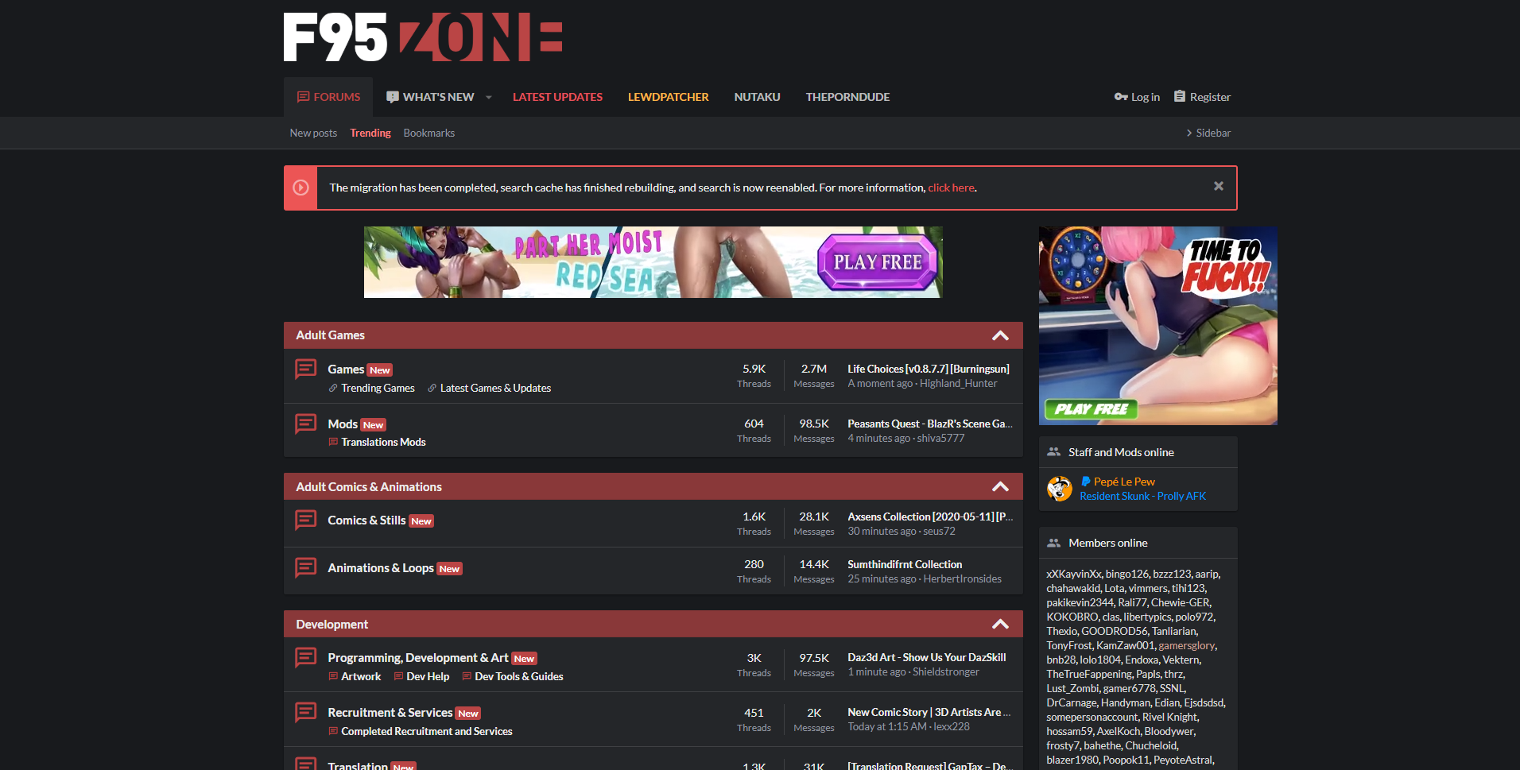Open Comics & Stills forum

pyautogui.click(x=366, y=520)
